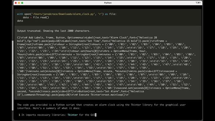Click the red close window button

pyautogui.click(x=16, y=3)
